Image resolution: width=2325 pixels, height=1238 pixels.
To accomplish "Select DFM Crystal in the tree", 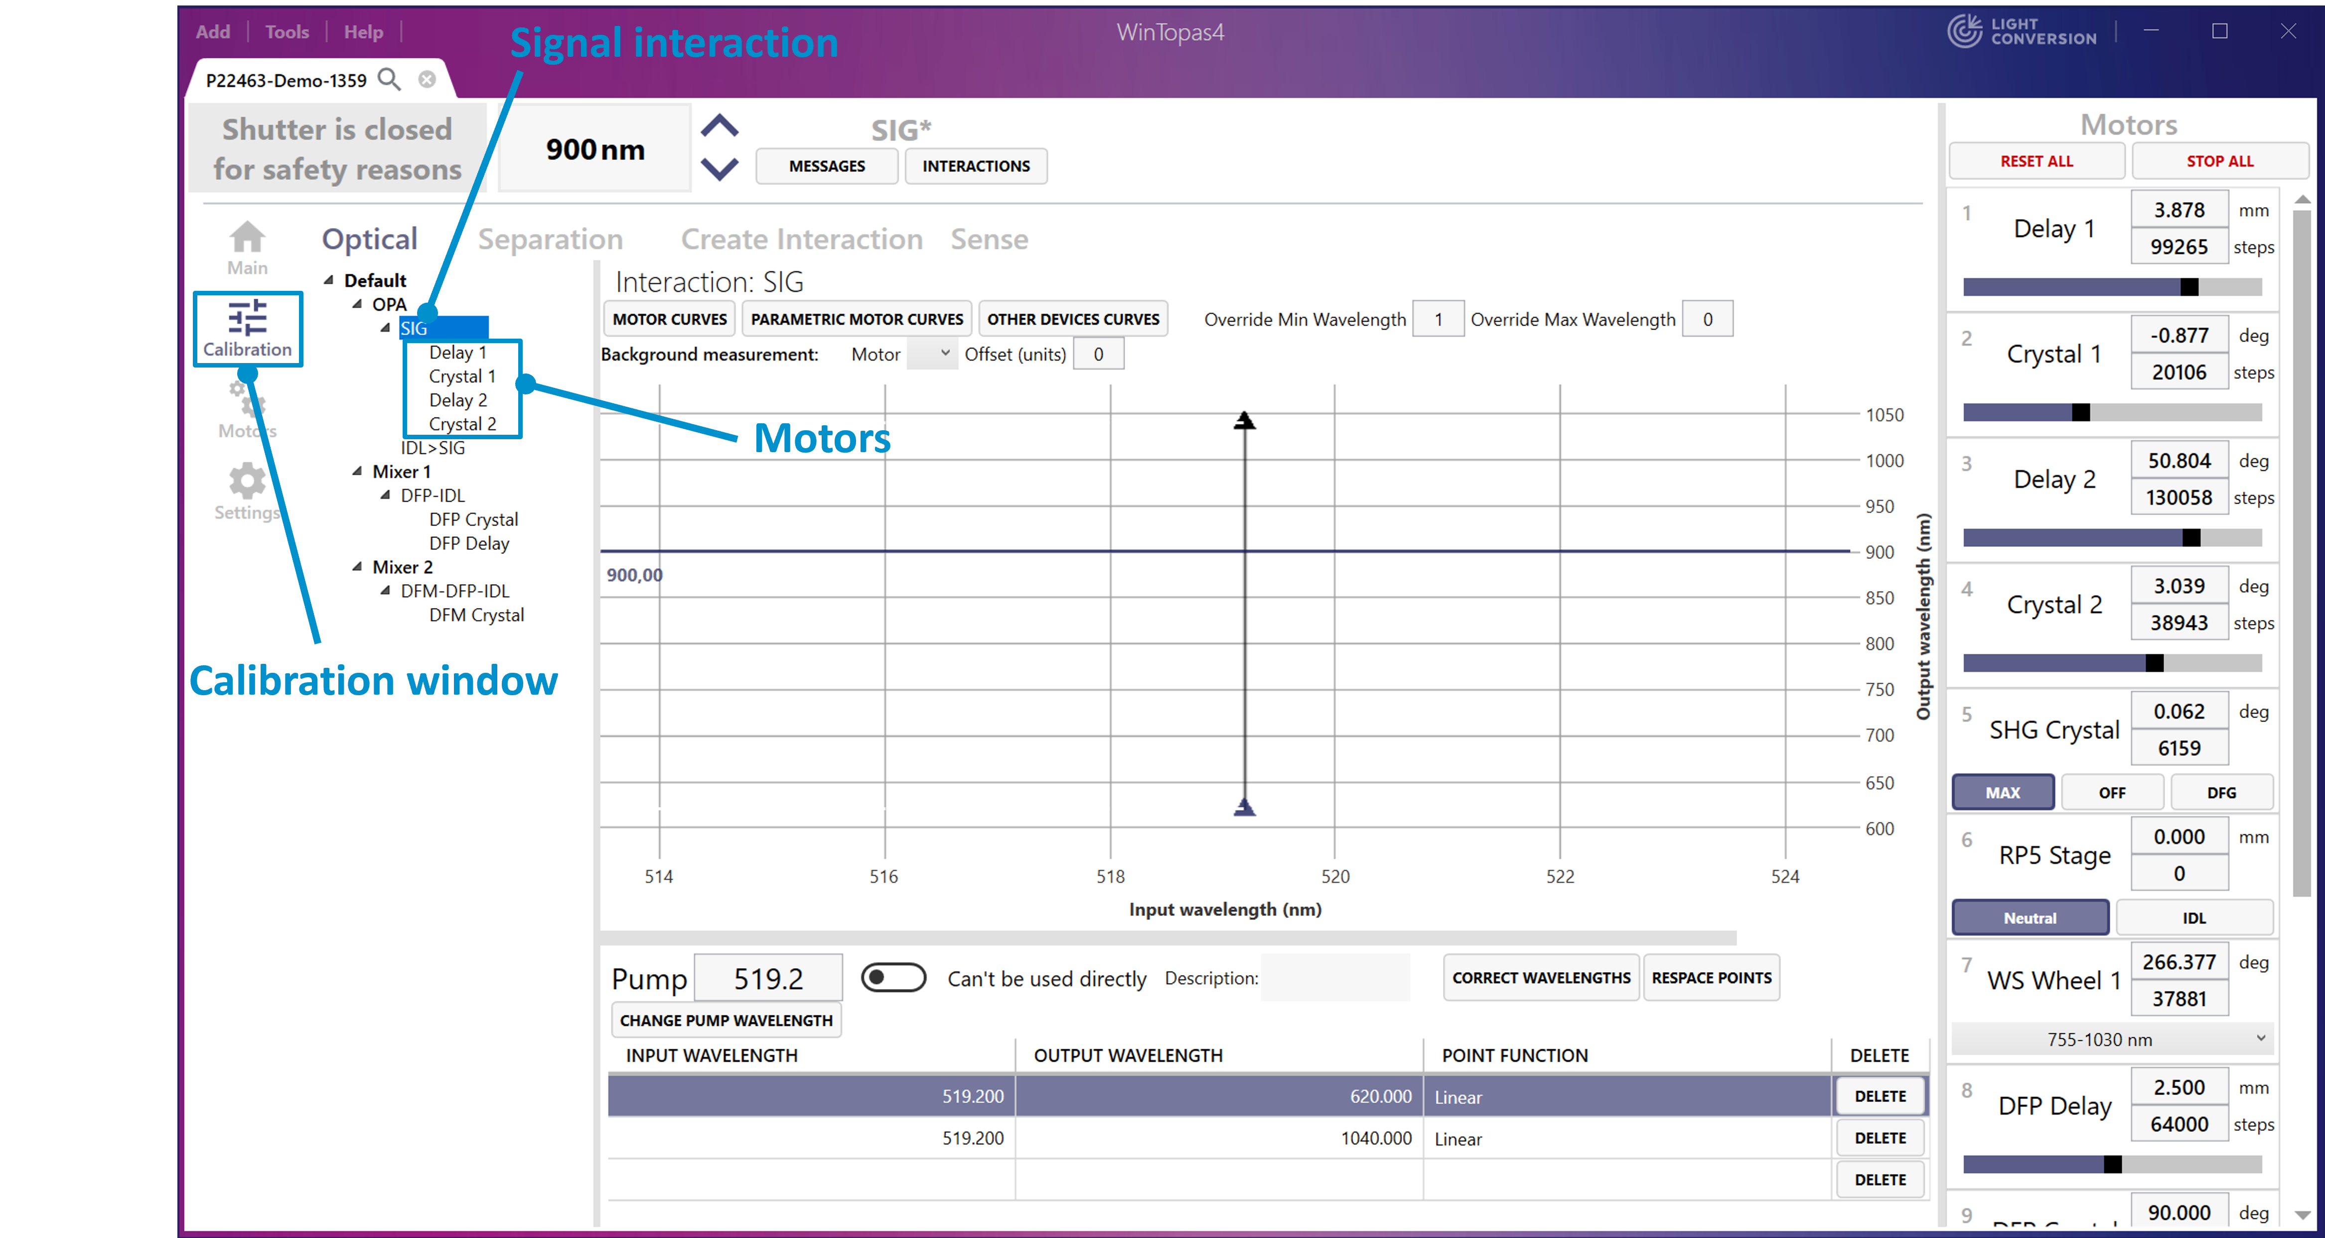I will [x=476, y=615].
